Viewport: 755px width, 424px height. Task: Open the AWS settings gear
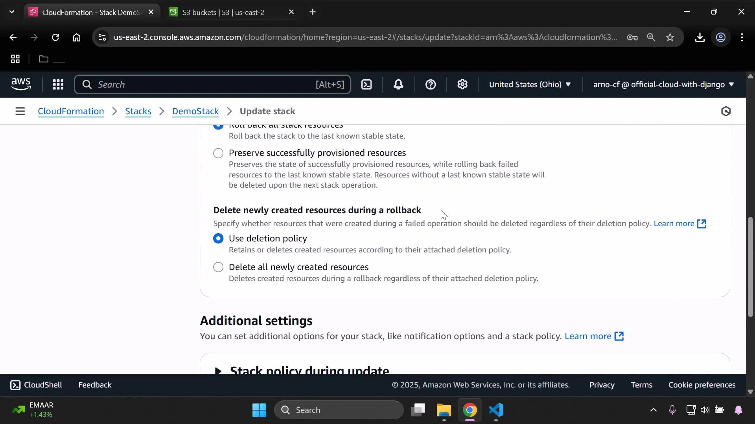tap(462, 84)
